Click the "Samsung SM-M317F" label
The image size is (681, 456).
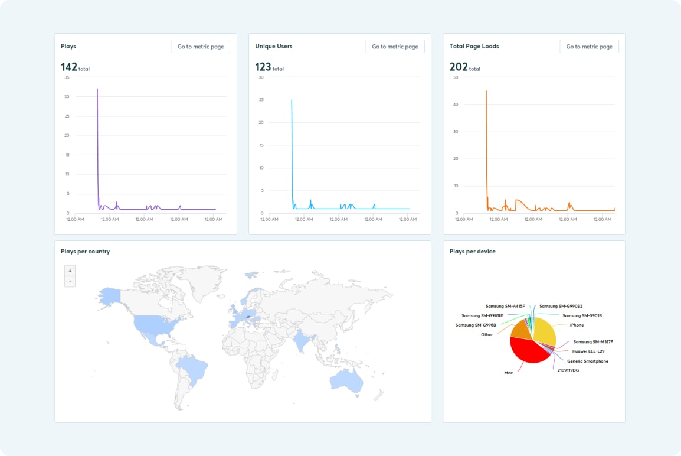pyautogui.click(x=593, y=342)
